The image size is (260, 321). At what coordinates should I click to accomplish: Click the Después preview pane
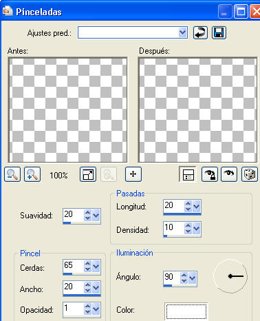pyautogui.click(x=197, y=110)
